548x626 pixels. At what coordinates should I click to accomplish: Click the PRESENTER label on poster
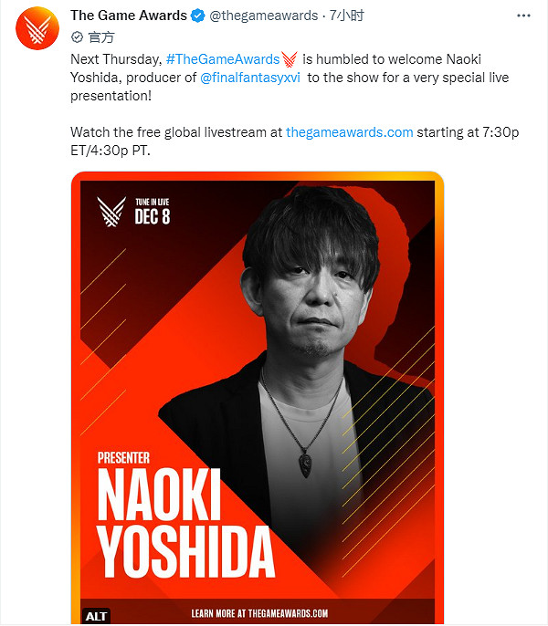click(122, 457)
